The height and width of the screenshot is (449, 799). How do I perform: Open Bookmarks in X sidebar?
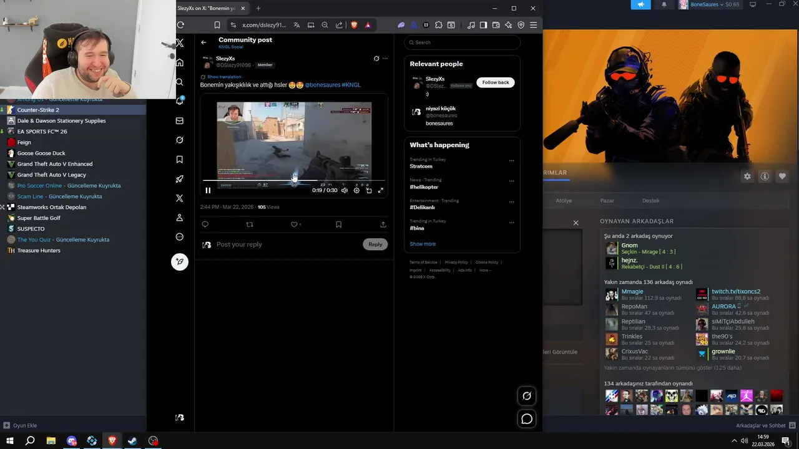pyautogui.click(x=180, y=160)
